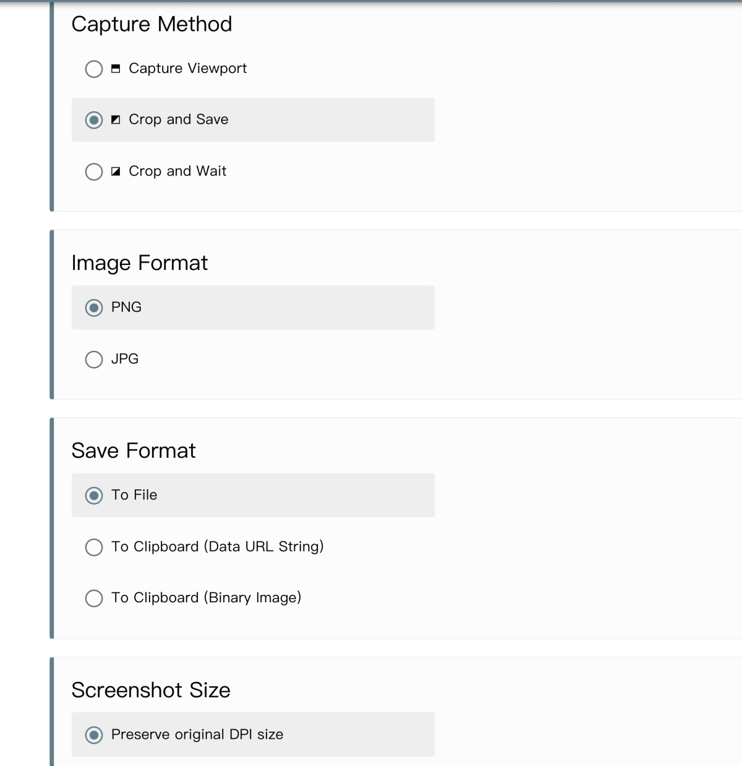Viewport: 742px width, 766px height.
Task: Click the Capture Viewport label text
Action: click(187, 69)
